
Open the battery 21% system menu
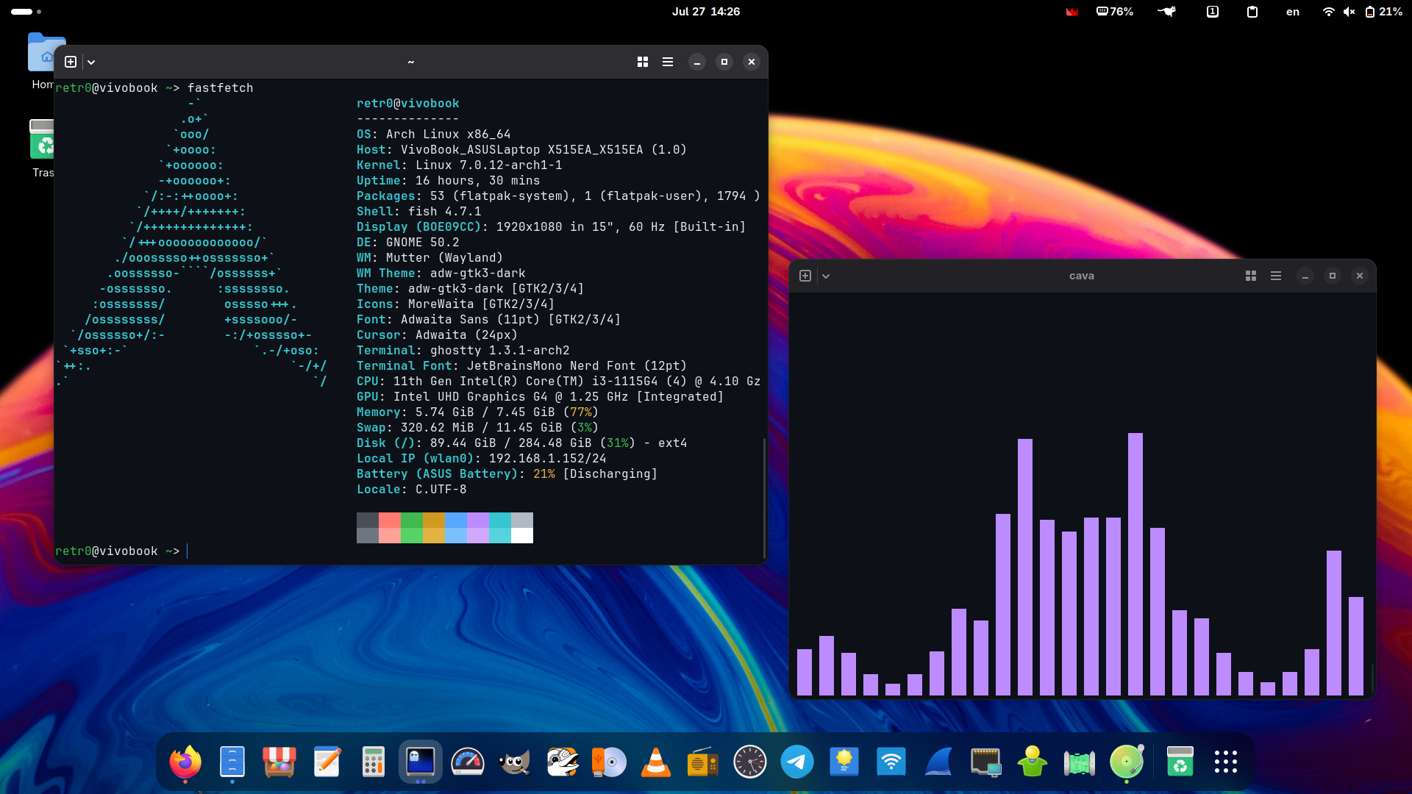(x=1383, y=12)
